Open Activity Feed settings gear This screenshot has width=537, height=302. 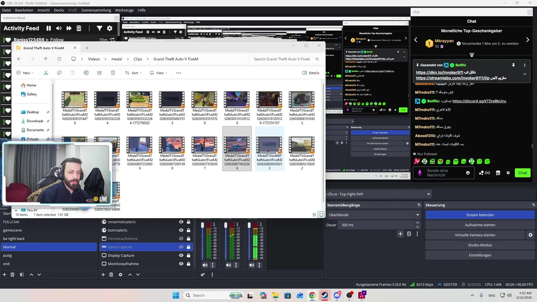(x=109, y=29)
